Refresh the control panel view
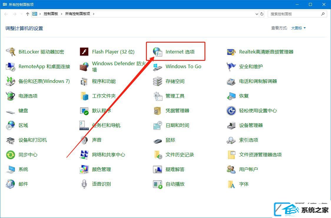The height and width of the screenshot is (218, 331). click(x=262, y=14)
